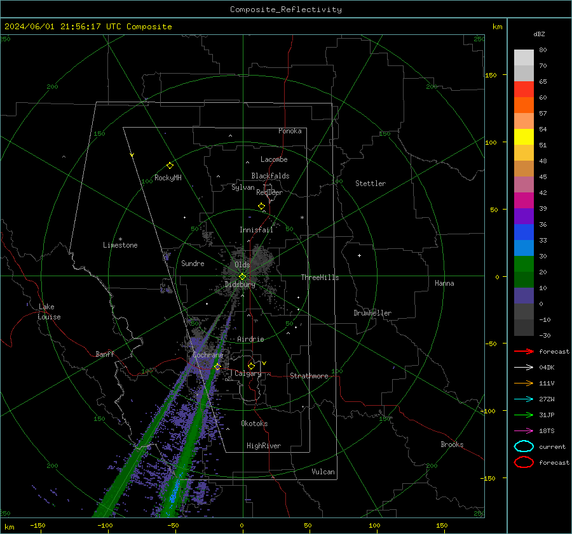The width and height of the screenshot is (572, 534).
Task: Click the cyan 'current' oval icon
Action: coord(524,446)
